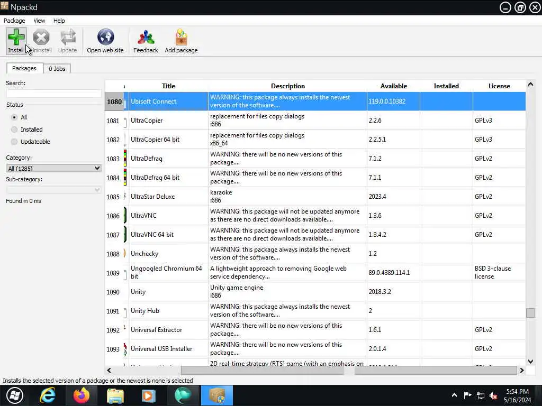This screenshot has height=406, width=542.
Task: Select the Updateable status radio button
Action: [14, 142]
